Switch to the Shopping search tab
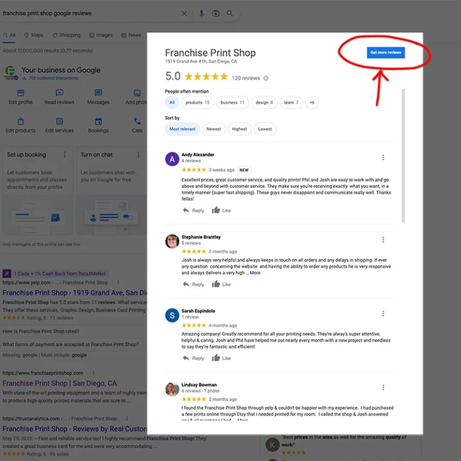 tap(67, 35)
